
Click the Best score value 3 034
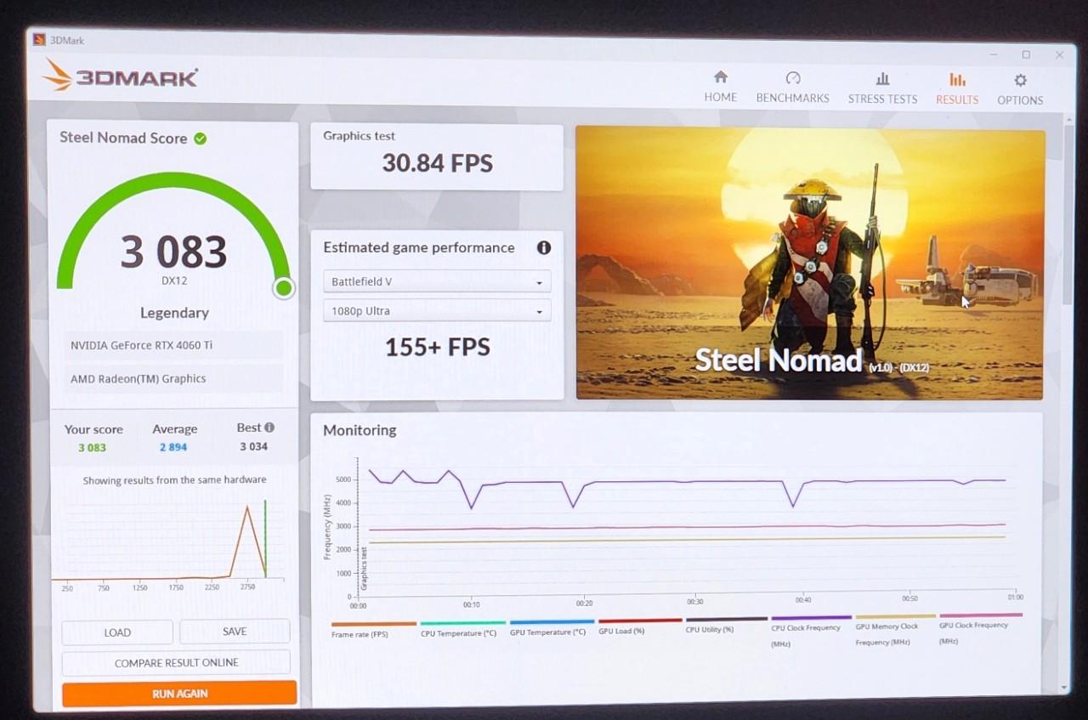[x=253, y=446]
